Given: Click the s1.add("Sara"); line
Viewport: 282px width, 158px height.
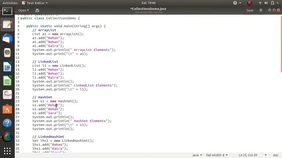Looking at the screenshot, I should tap(47, 113).
